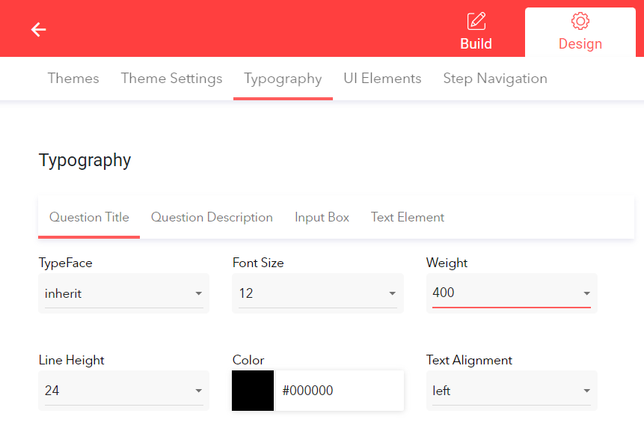The image size is (644, 437).
Task: Open the Line Height dropdown
Action: 123,391
